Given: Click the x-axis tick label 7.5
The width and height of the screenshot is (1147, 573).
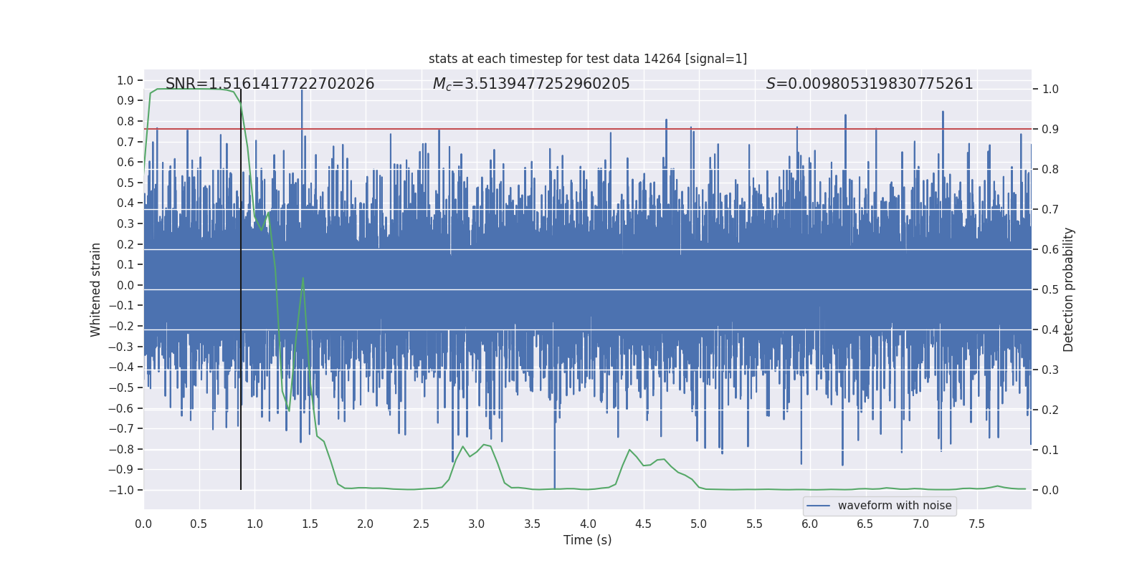Looking at the screenshot, I should coord(976,524).
